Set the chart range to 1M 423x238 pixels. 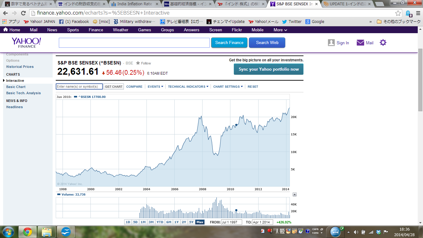(143, 222)
